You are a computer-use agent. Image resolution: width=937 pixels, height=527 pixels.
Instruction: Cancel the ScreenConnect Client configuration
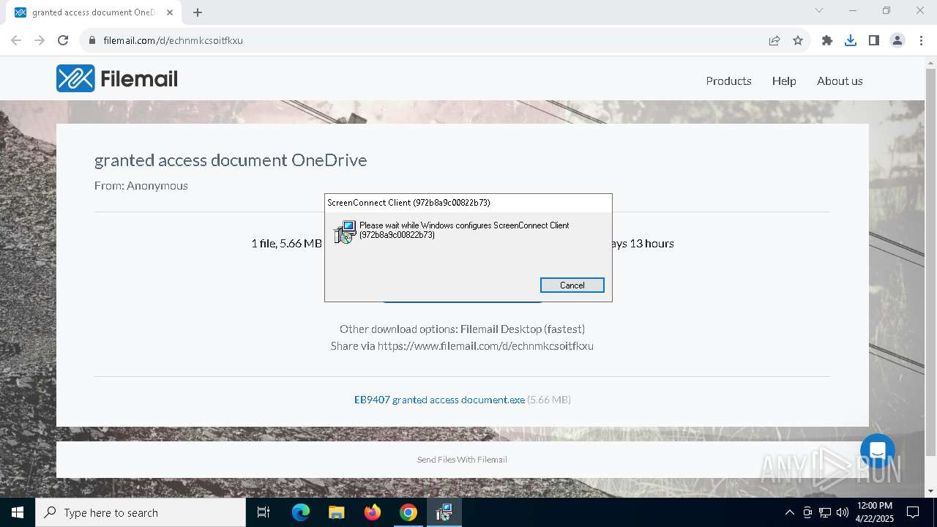(572, 285)
